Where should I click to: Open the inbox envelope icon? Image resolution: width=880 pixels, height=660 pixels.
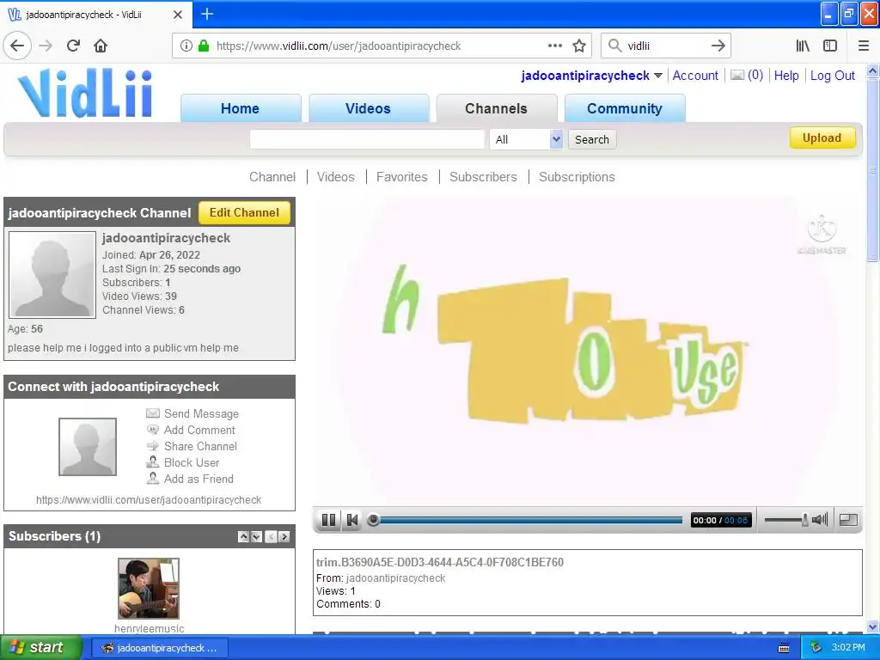737,76
